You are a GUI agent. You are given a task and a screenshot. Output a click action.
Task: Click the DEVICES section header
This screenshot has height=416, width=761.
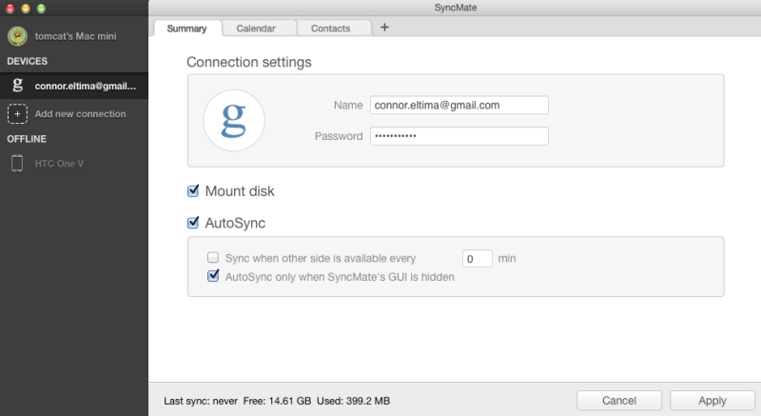(x=28, y=61)
